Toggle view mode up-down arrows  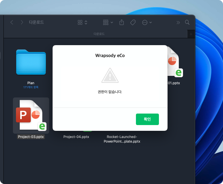click(x=86, y=22)
